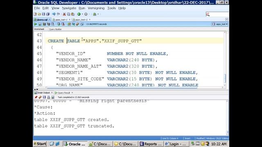
Task: Click the SQL History icon
Action: (82, 24)
